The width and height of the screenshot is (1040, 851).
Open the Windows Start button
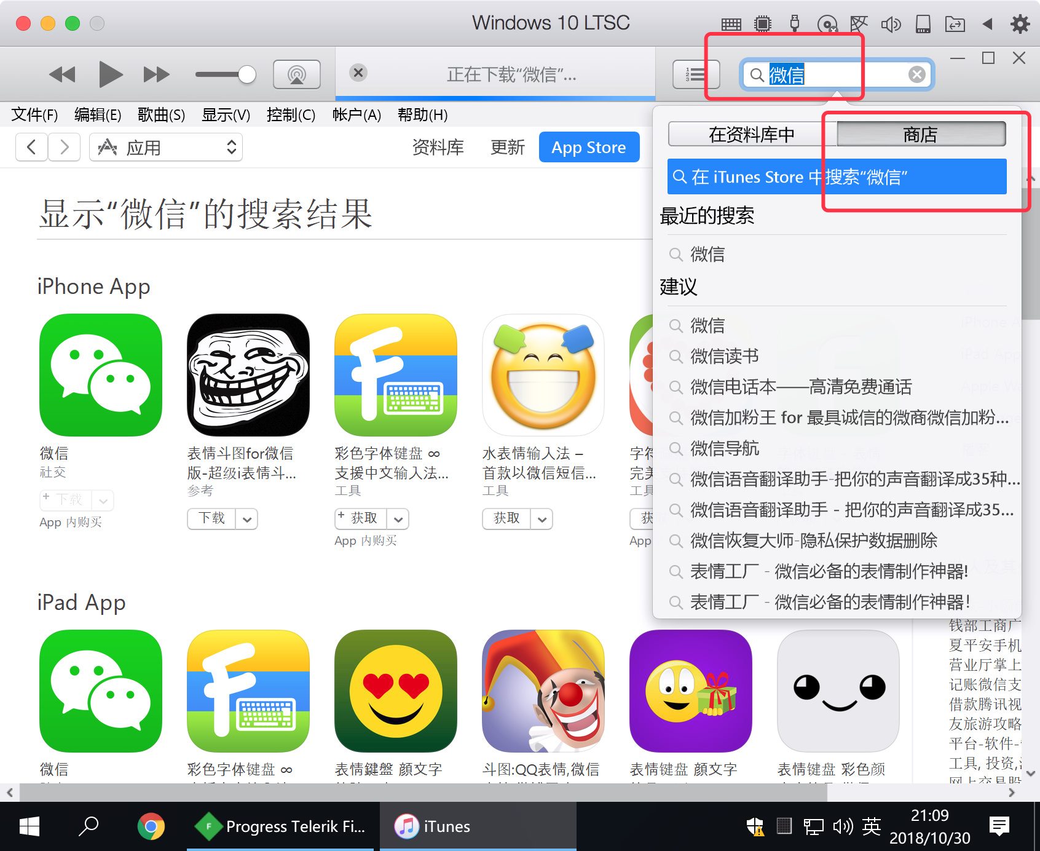click(30, 826)
